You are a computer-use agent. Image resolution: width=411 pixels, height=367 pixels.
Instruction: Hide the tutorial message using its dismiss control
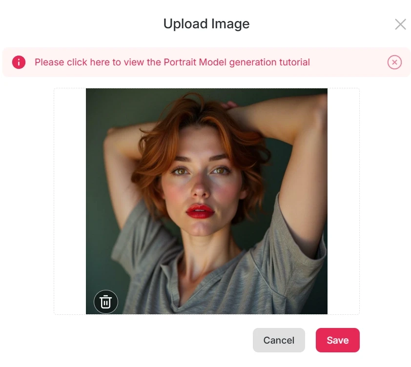[394, 62]
